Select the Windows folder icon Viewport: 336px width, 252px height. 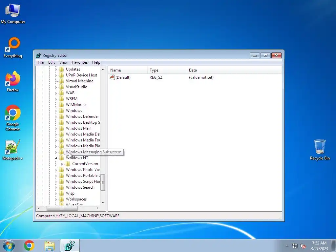[x=61, y=111]
